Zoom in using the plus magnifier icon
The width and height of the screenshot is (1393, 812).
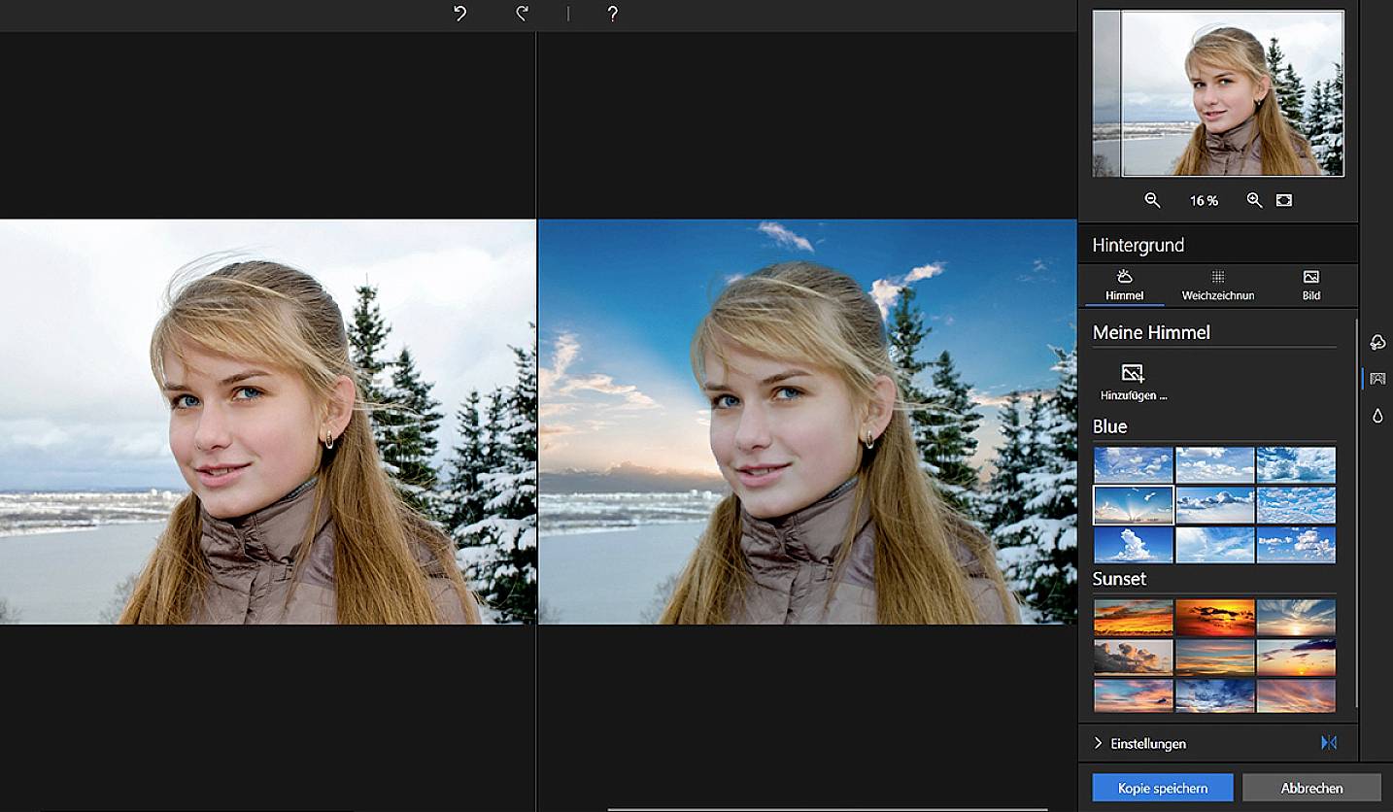(1254, 200)
